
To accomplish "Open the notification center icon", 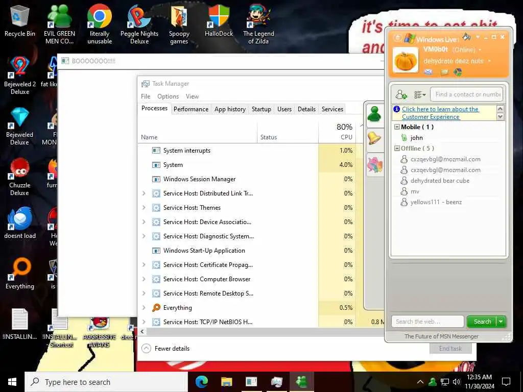I will [506, 382].
